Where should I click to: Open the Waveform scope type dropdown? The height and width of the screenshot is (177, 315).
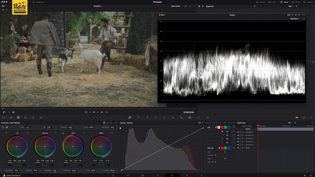coord(295,19)
